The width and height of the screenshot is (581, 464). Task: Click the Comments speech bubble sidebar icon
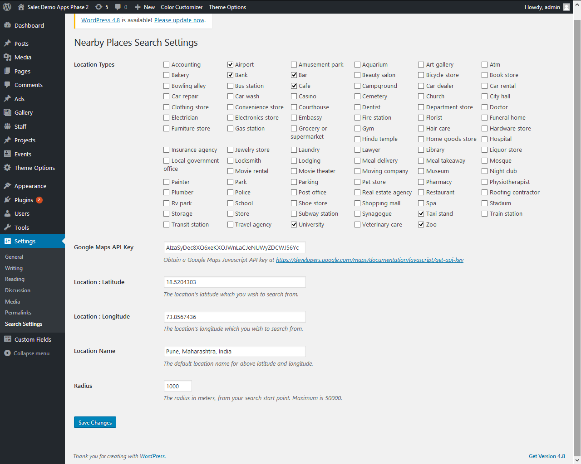click(x=7, y=85)
